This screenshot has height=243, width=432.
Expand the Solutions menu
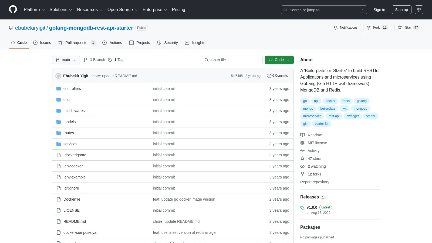(x=61, y=10)
